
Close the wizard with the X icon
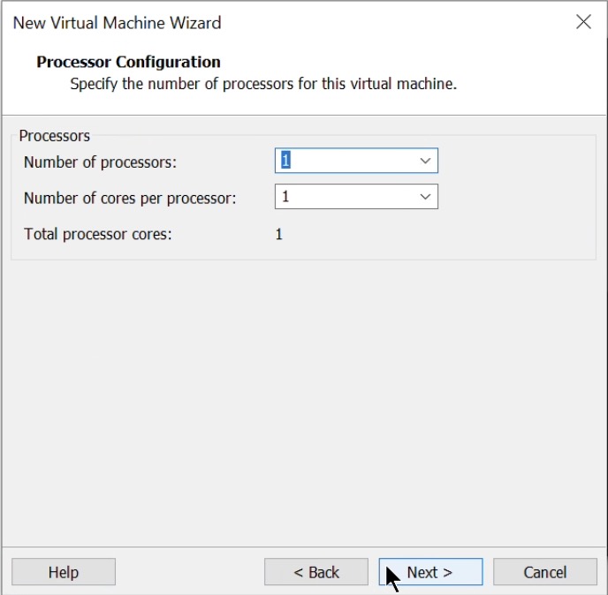click(583, 22)
